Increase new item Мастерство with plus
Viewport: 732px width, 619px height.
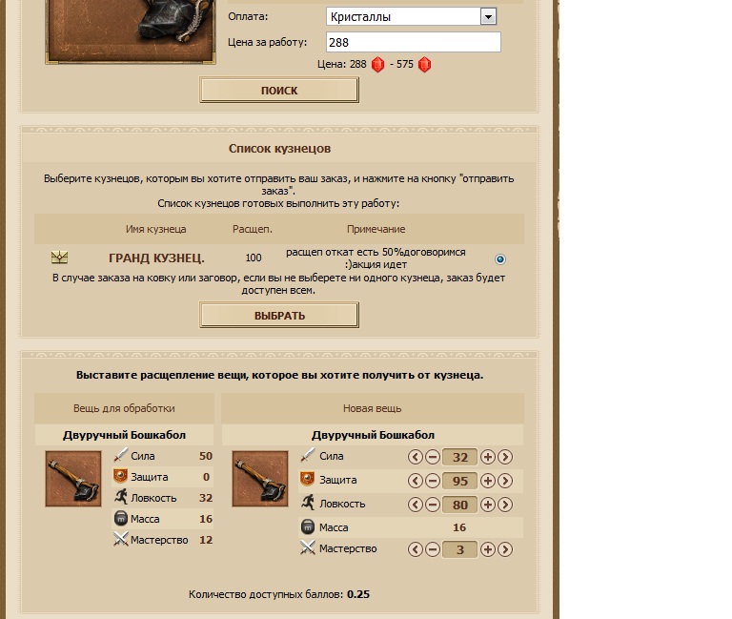[487, 549]
